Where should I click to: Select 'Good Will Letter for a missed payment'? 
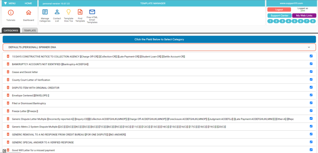point(33,151)
